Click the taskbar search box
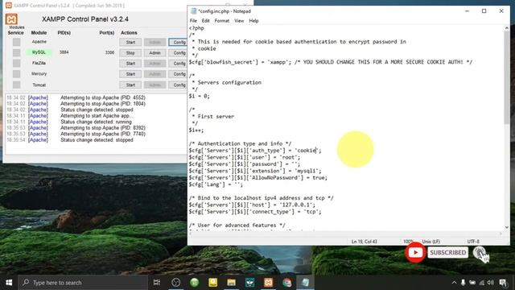The width and height of the screenshot is (515, 290). click(x=83, y=283)
